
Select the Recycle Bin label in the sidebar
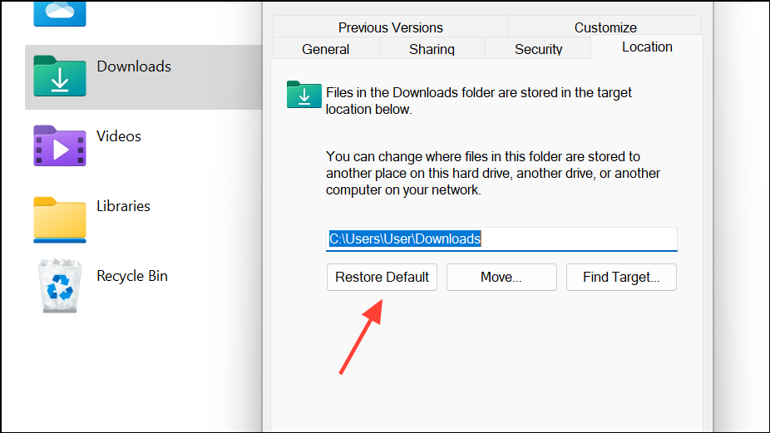point(132,276)
